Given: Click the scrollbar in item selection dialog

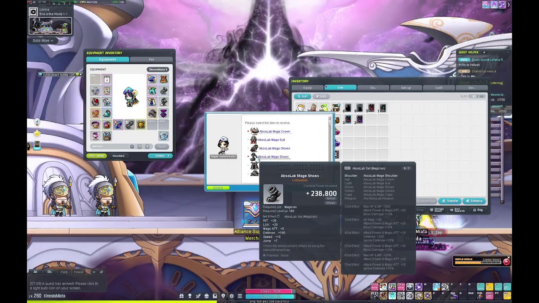Looking at the screenshot, I should [x=330, y=139].
